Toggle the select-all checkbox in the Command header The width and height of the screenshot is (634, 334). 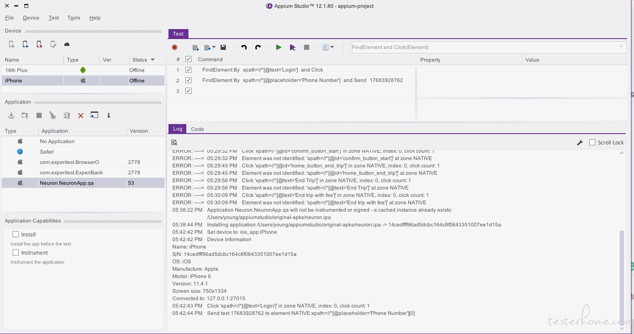[x=188, y=59]
